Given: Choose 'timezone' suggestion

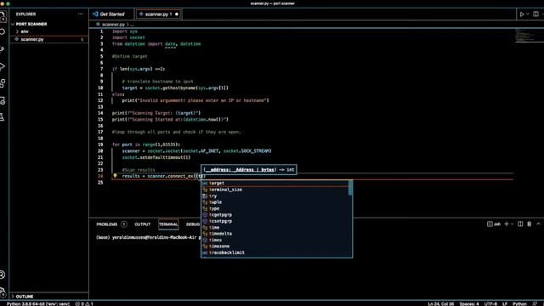Looking at the screenshot, I should point(274,246).
